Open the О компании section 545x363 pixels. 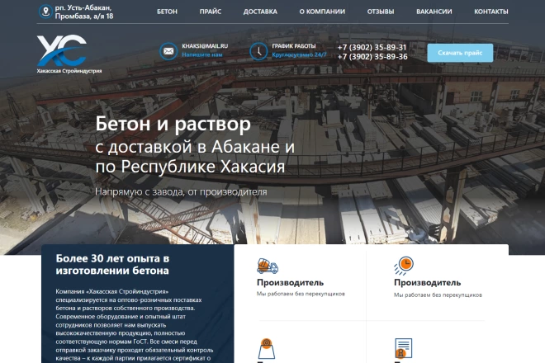coord(321,12)
